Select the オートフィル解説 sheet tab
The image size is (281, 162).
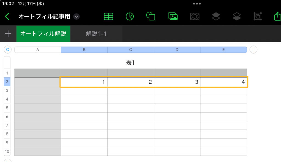[43, 34]
